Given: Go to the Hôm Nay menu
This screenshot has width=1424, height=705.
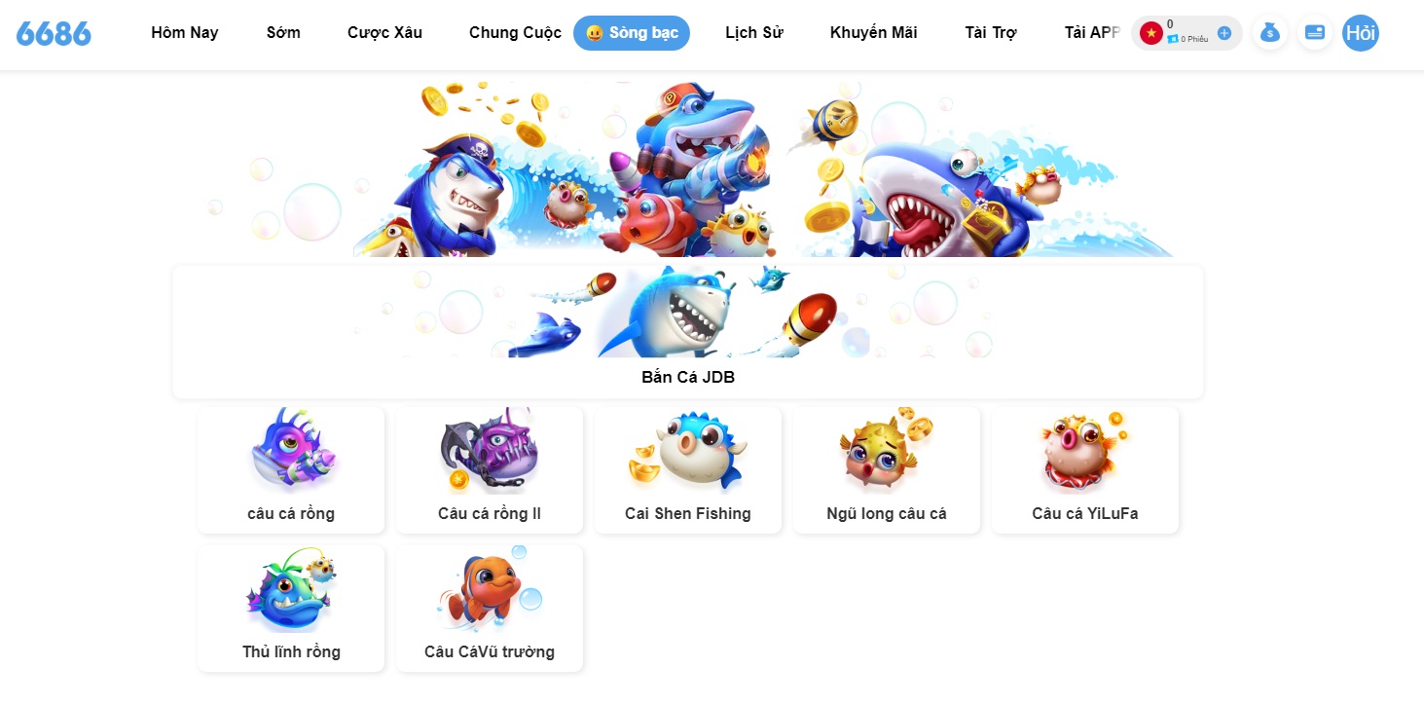Looking at the screenshot, I should coord(185,33).
